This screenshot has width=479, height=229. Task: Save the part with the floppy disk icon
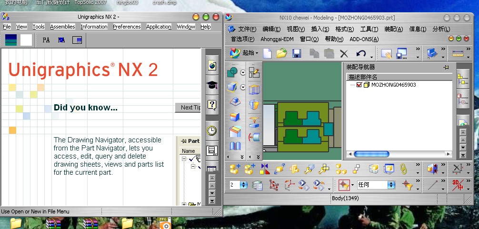(297, 53)
